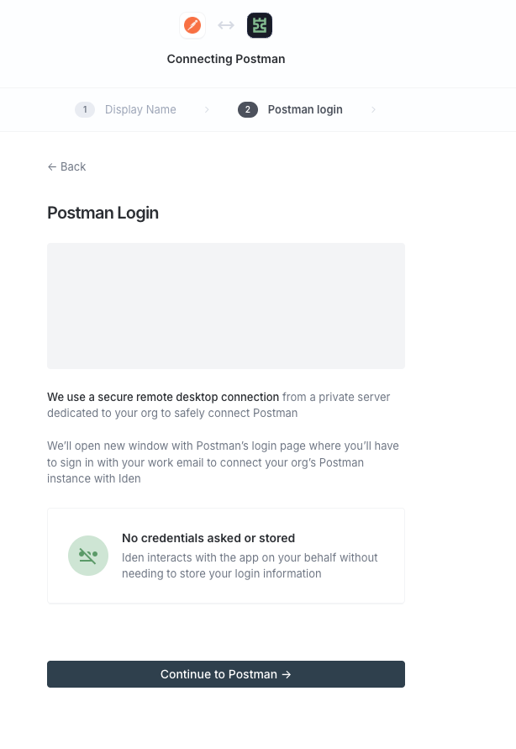516x749 pixels.
Task: Click the bold secure remote desktop connection text
Action: tap(163, 397)
